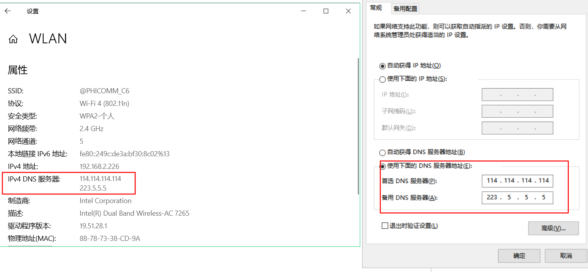588x272 pixels.
Task: Click the 物理地址(MAC) label
Action: pyautogui.click(x=32, y=239)
